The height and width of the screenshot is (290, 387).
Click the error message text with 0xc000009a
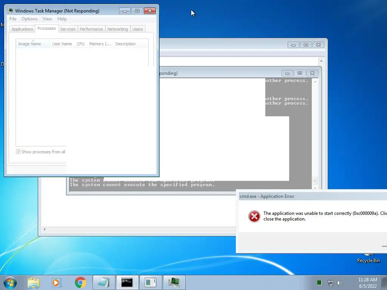[x=325, y=216]
